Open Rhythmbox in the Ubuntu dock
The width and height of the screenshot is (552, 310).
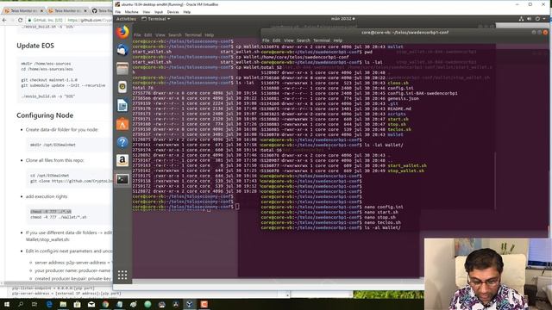coord(122,87)
